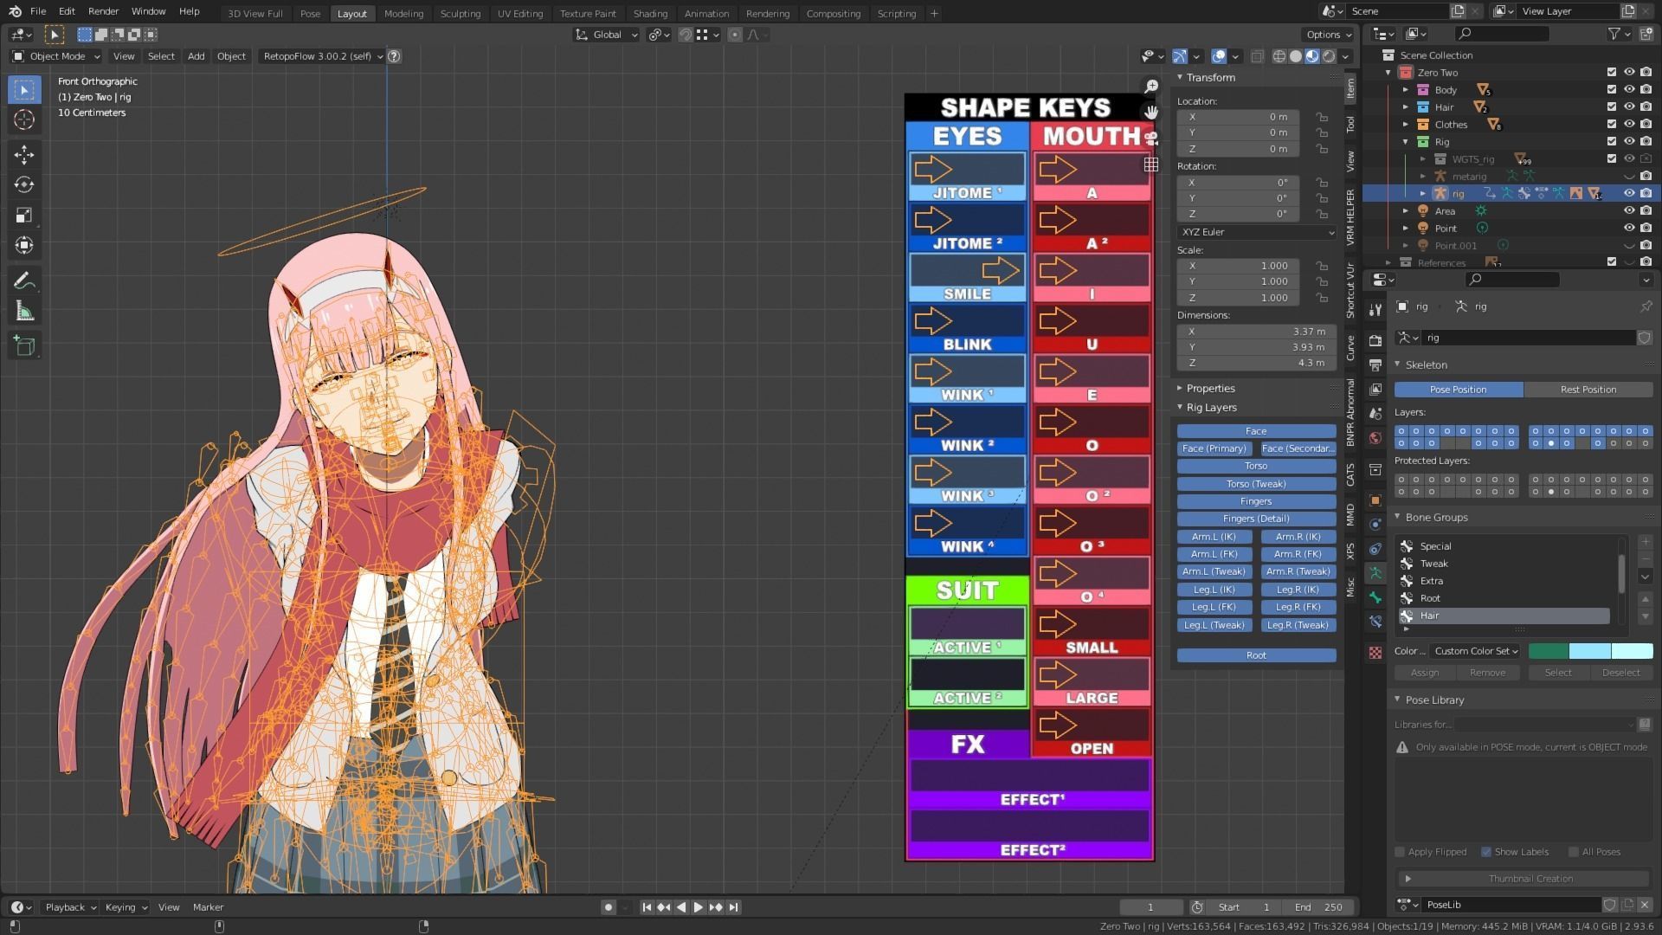Open Bone properties tab icon
This screenshot has height=935, width=1662.
pos(1375,597)
